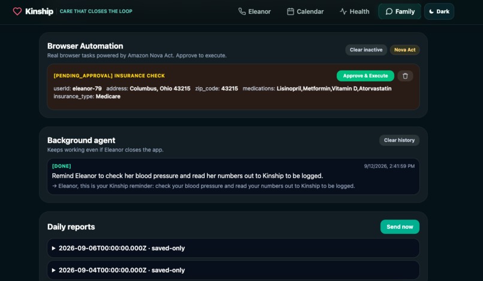The height and width of the screenshot is (281, 483).
Task: Click the Kinship brand name
Action: [39, 11]
